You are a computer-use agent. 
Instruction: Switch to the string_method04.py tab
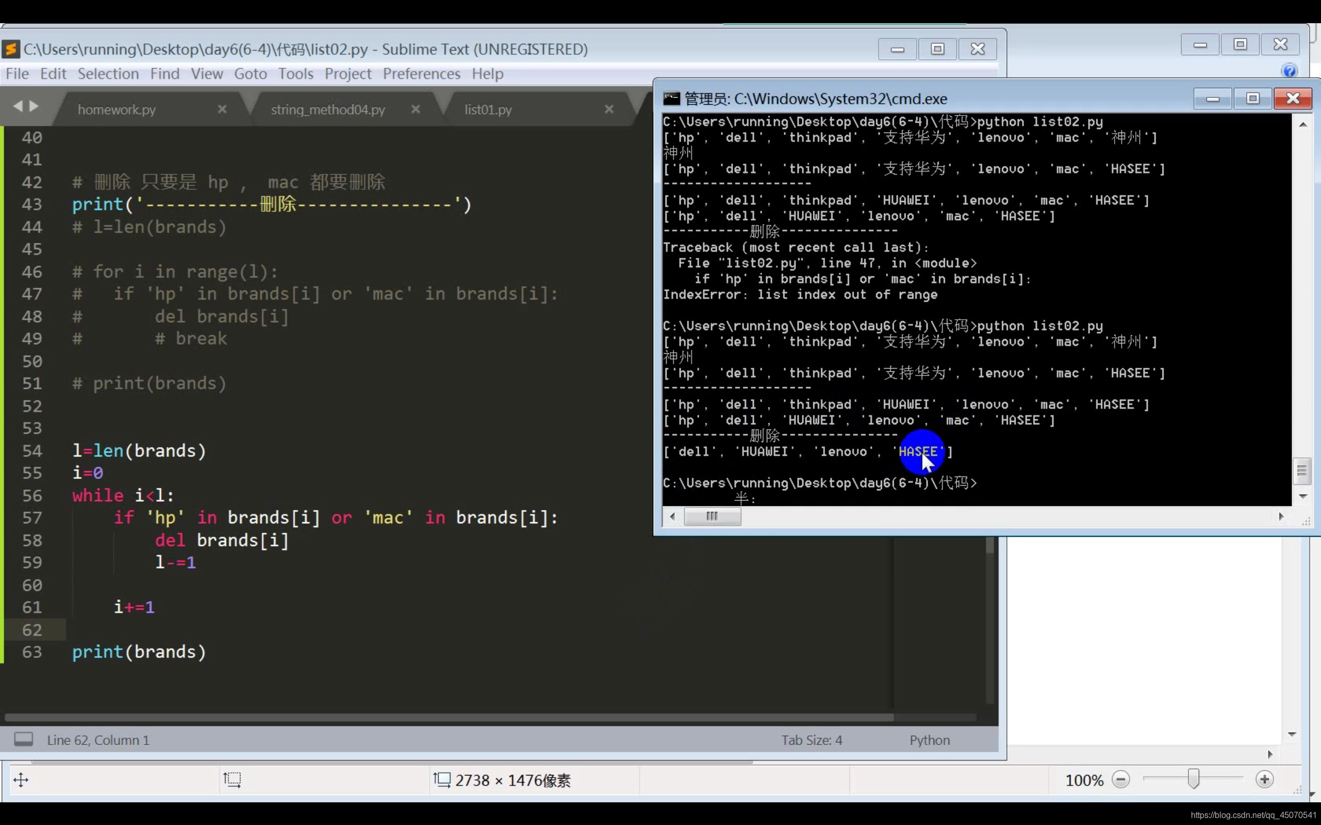click(x=328, y=110)
